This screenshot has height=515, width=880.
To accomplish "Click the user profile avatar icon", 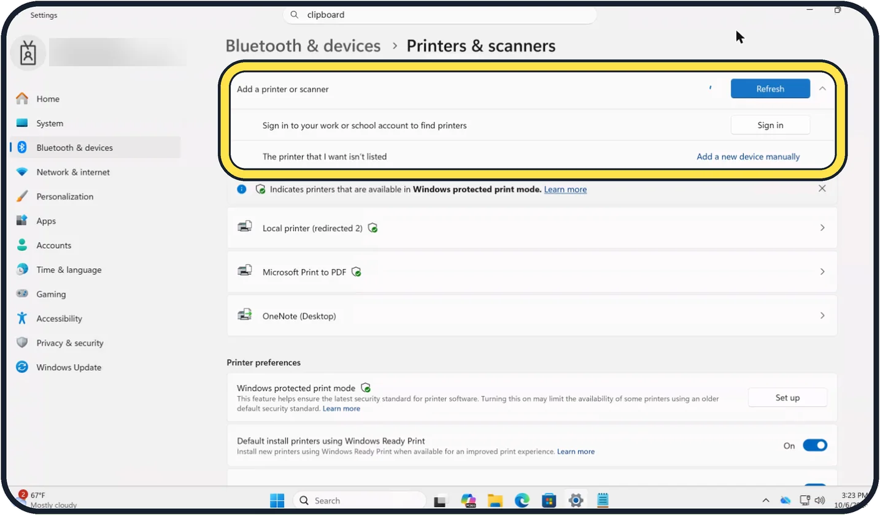I will pos(28,54).
